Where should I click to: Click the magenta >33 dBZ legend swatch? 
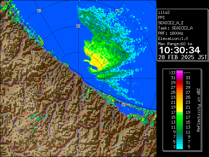coord(180,73)
